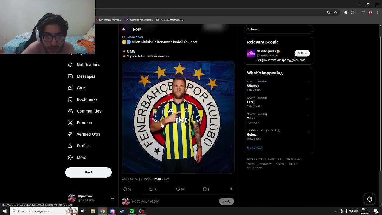Click the bell Notifications icon
The image size is (382, 215).
[x=70, y=65]
